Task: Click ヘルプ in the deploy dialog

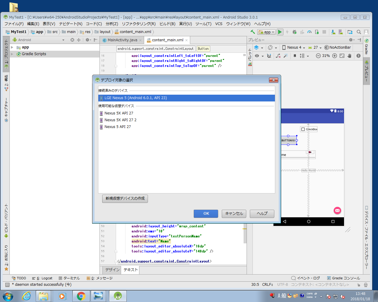Action: coord(262,214)
